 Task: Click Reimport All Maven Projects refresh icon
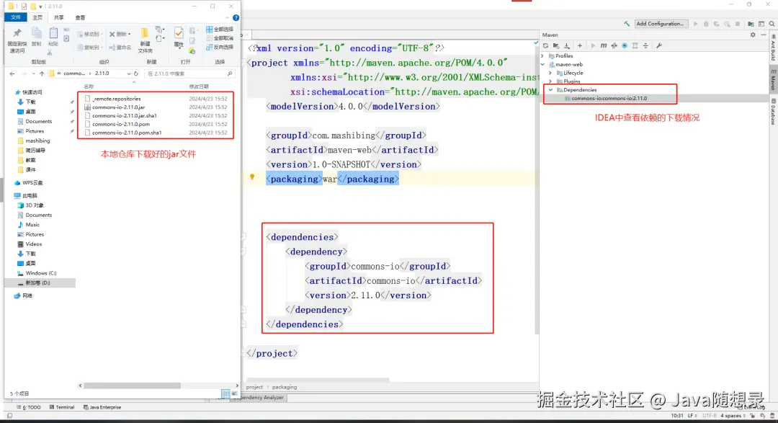click(546, 45)
